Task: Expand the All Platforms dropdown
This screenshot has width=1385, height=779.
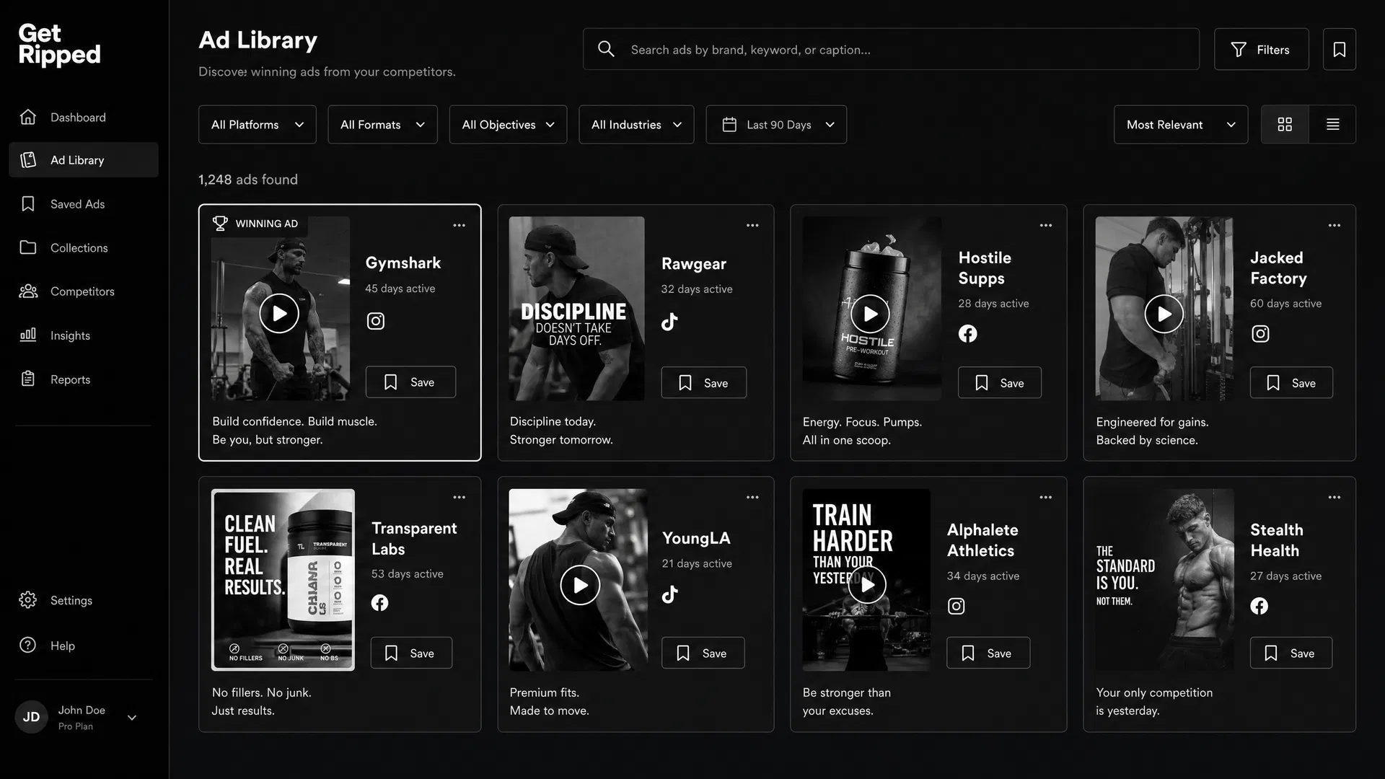Action: [257, 124]
